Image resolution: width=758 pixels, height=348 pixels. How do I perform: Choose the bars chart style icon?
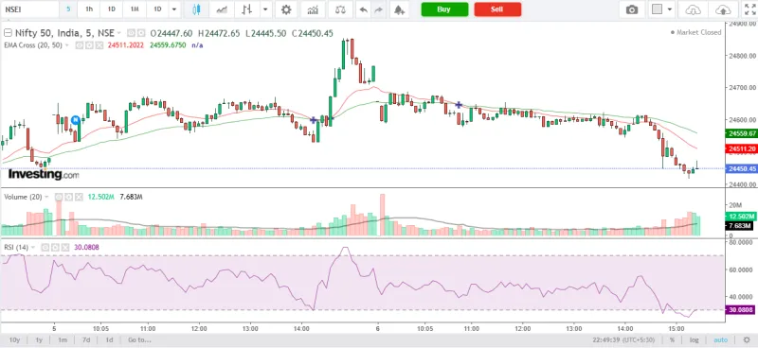247,9
